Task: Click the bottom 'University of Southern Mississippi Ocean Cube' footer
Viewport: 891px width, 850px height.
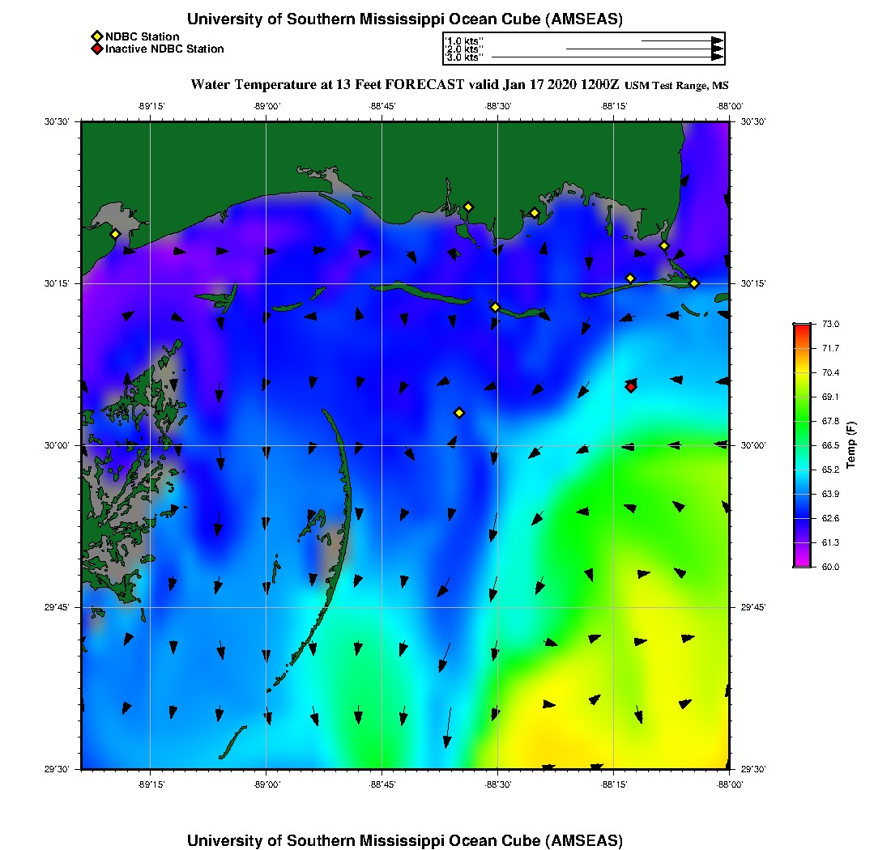Action: coord(404,840)
